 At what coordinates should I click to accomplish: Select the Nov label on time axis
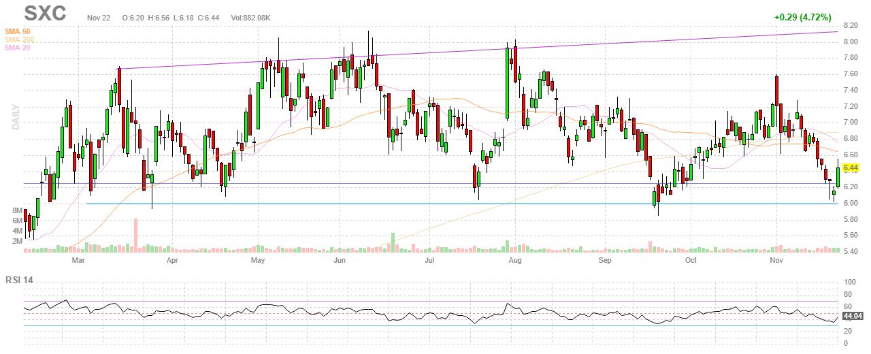tap(776, 260)
